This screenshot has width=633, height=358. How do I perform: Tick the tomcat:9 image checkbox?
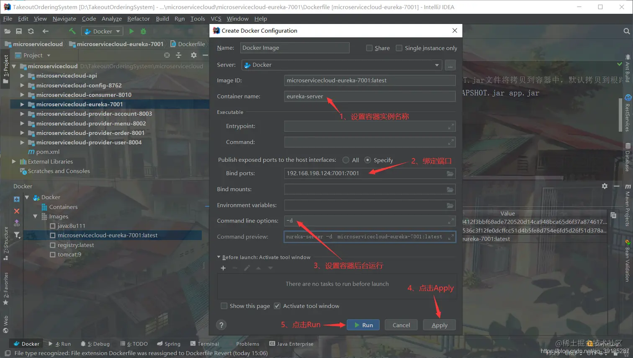pos(52,255)
